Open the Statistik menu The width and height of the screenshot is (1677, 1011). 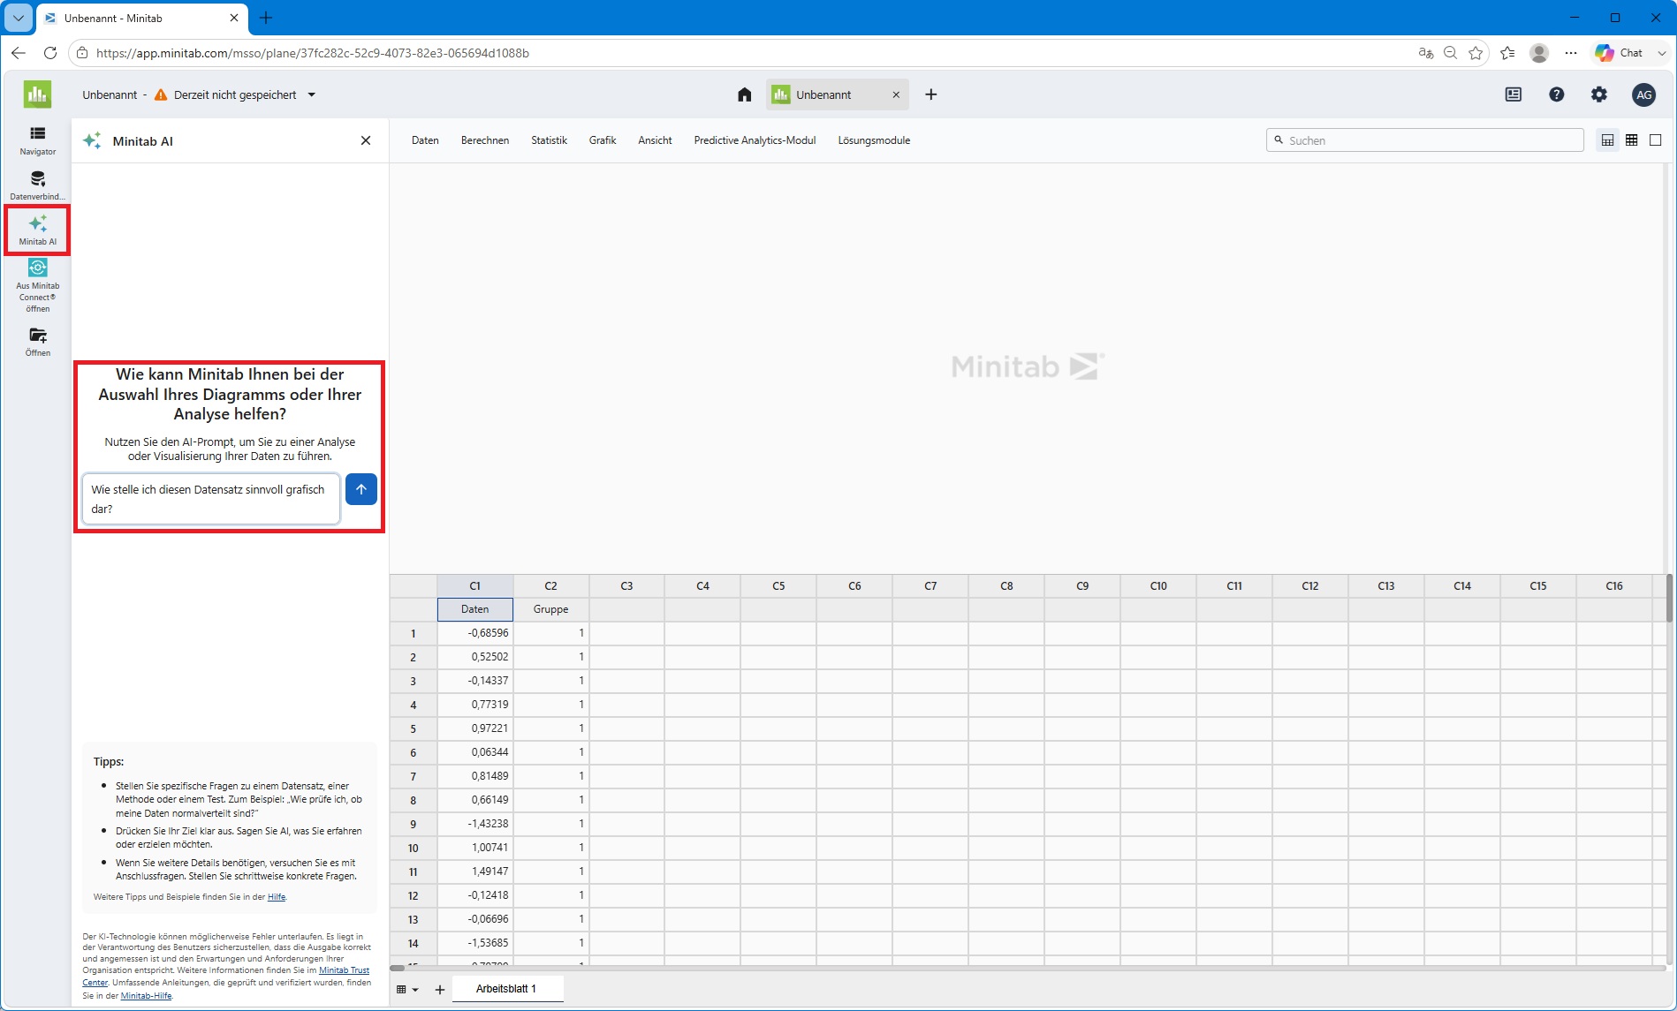pos(549,140)
